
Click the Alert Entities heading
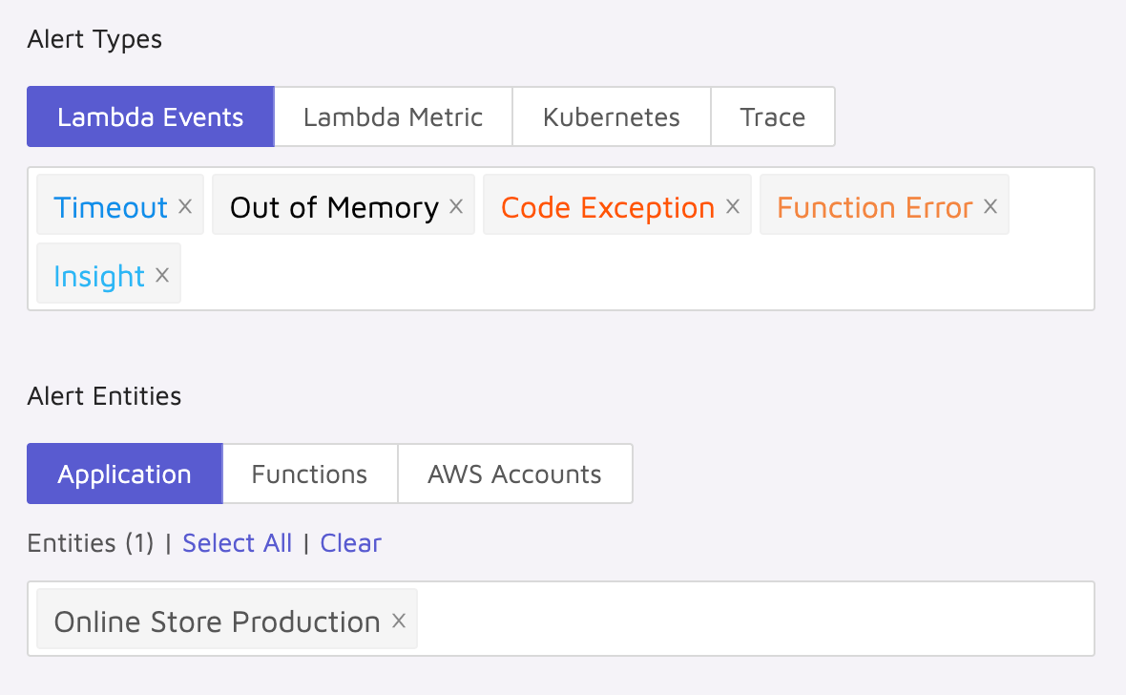coord(104,396)
